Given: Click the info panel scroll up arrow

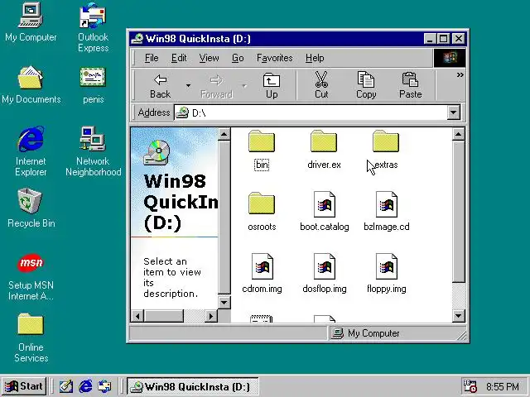Looking at the screenshot, I should pos(224,134).
